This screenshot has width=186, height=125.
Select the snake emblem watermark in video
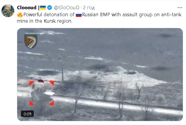coord(31,41)
